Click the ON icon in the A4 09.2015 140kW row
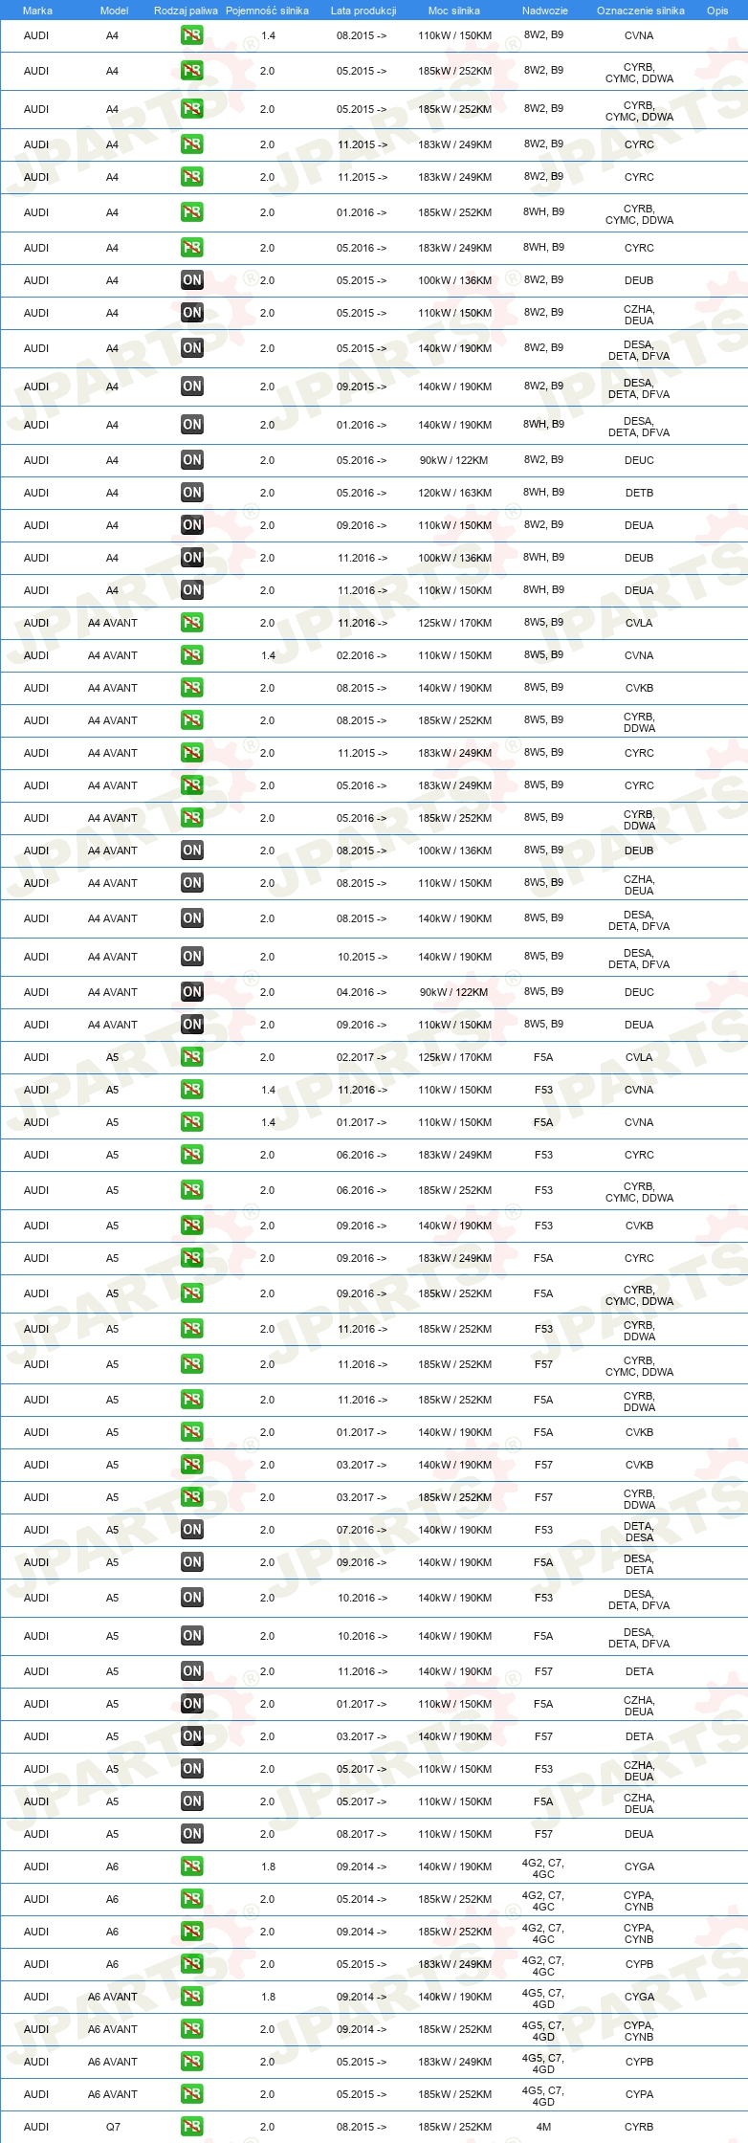This screenshot has height=2143, width=748. click(191, 387)
